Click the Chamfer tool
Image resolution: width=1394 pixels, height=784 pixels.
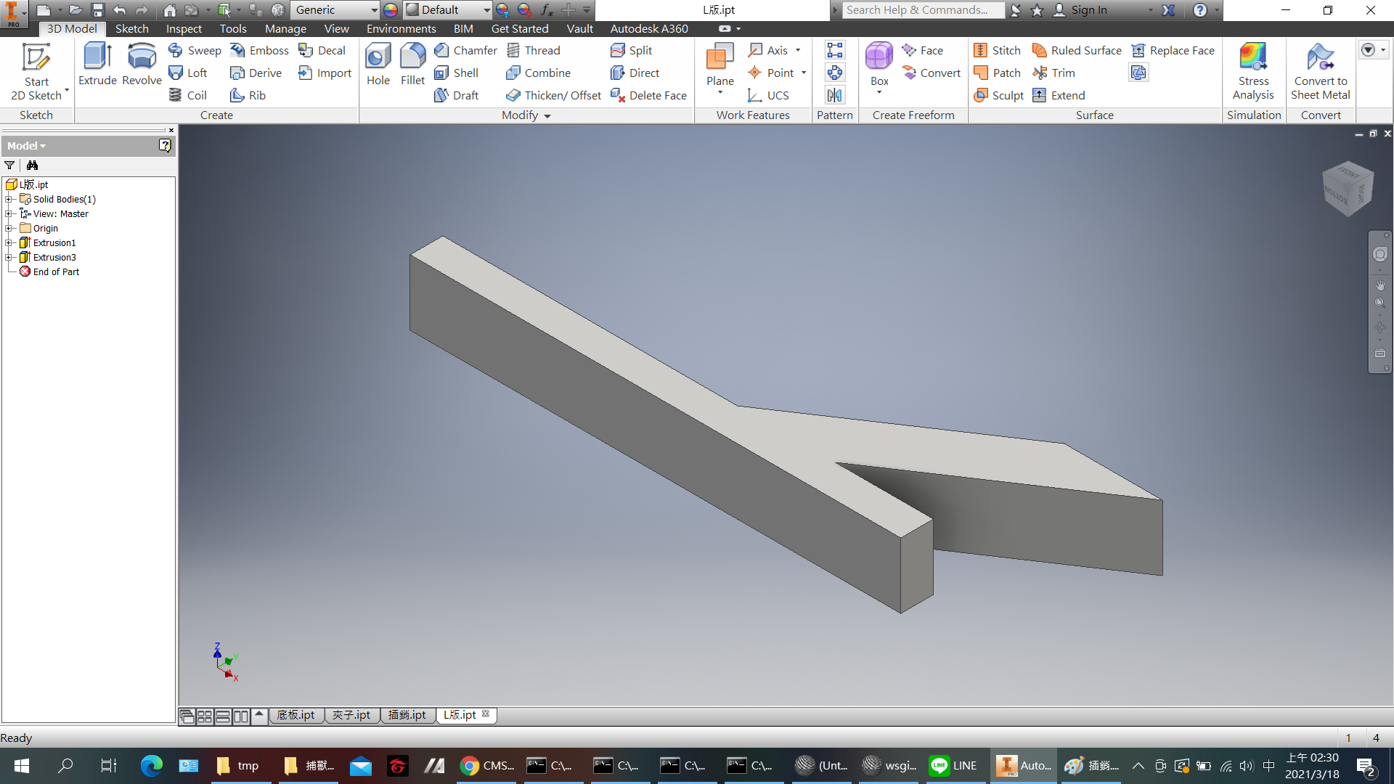pos(465,50)
